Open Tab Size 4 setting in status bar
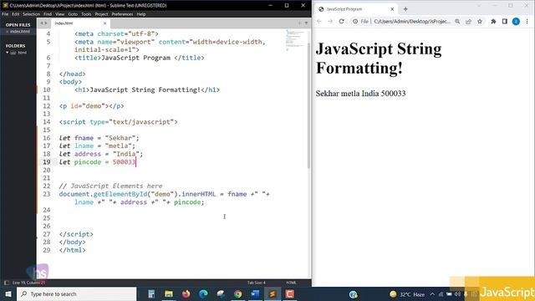535x301 pixels. coord(257,283)
